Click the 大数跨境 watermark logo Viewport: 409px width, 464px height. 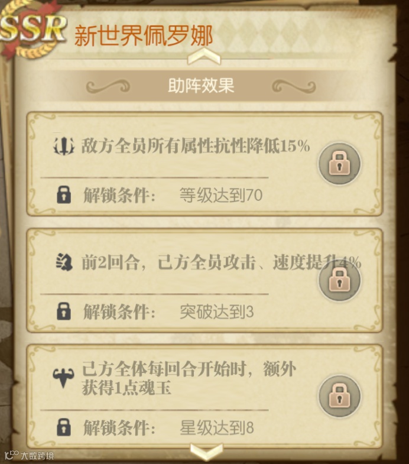(x=30, y=455)
